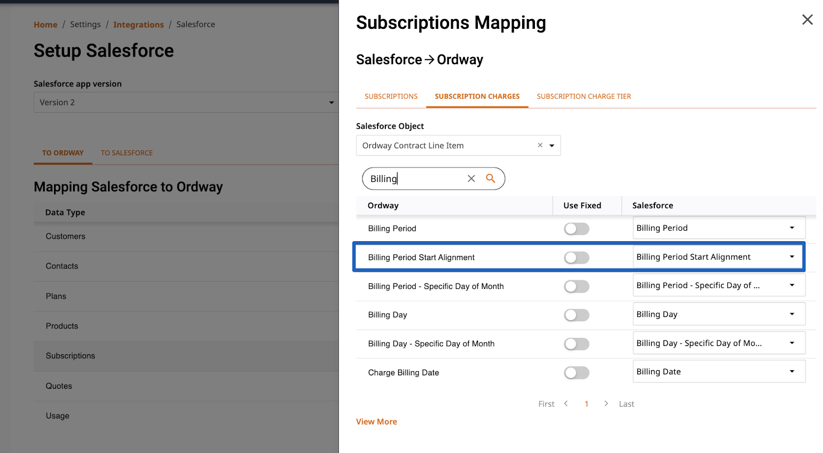
Task: Select the Contacts data type row
Action: [x=186, y=266]
